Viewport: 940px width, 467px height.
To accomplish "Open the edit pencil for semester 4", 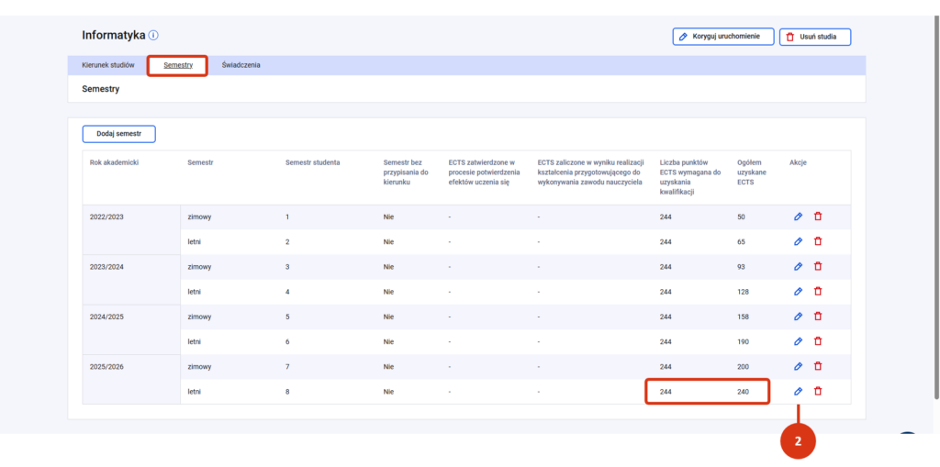I will click(x=798, y=292).
